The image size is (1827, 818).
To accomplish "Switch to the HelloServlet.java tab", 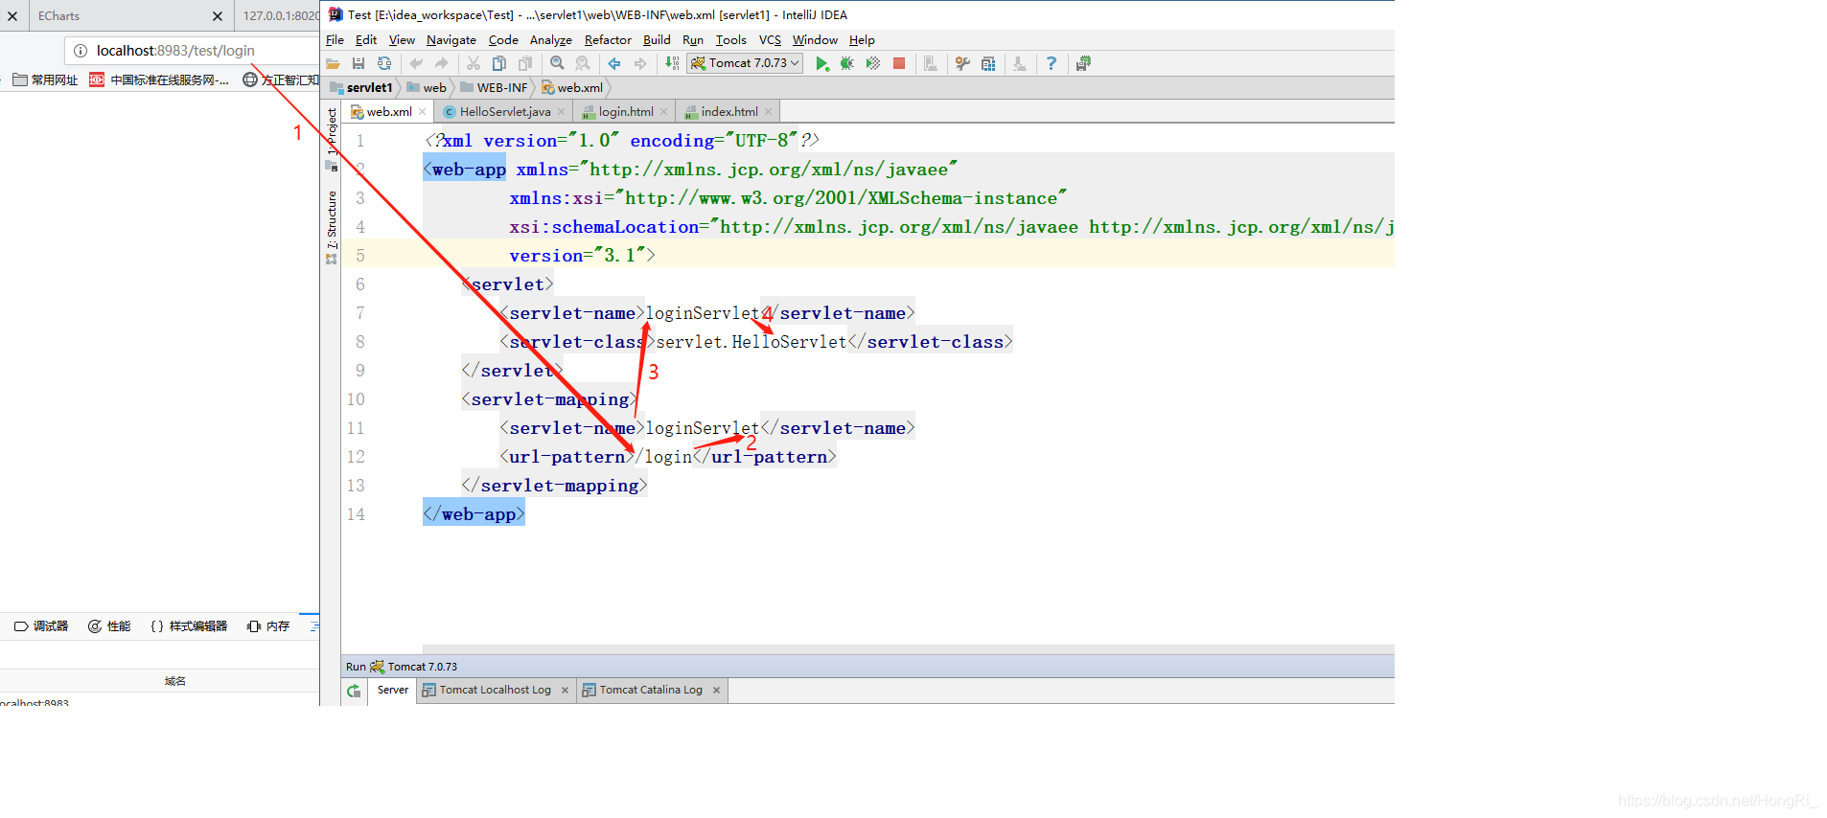I will pyautogui.click(x=505, y=112).
